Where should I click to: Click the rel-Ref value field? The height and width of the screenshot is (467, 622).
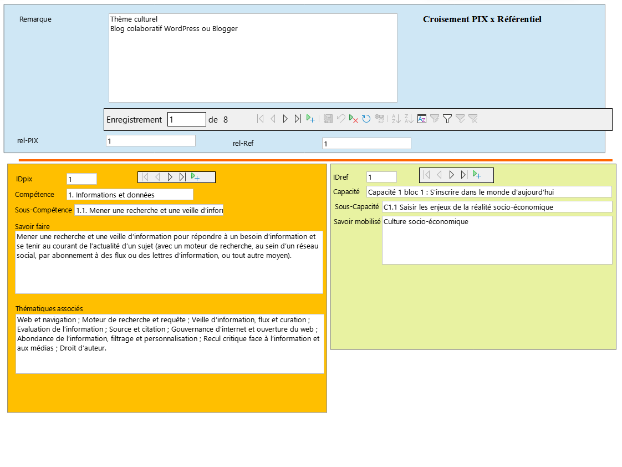click(x=366, y=144)
